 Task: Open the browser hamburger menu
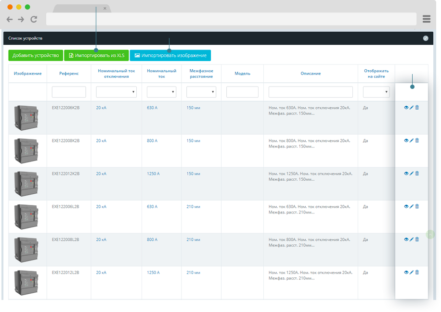427,19
